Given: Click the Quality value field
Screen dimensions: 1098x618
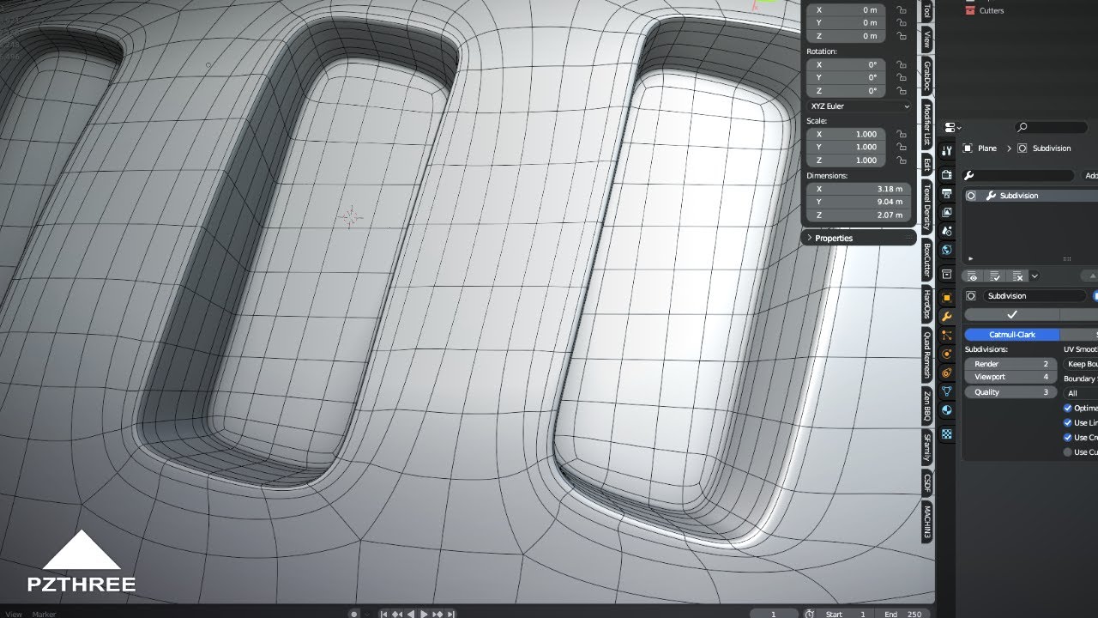Looking at the screenshot, I should coord(1011,392).
